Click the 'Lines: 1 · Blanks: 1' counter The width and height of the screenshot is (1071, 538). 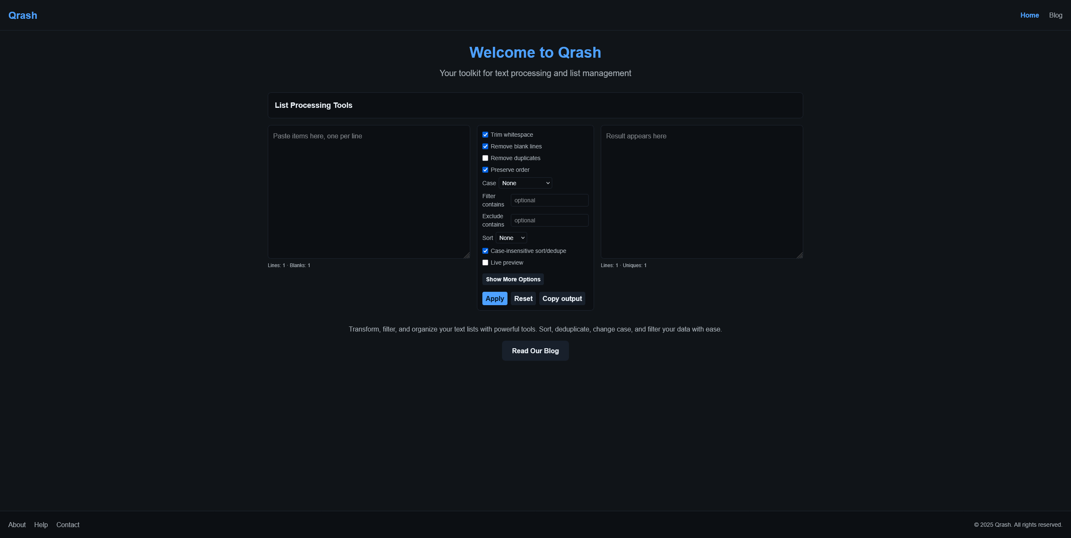[289, 265]
